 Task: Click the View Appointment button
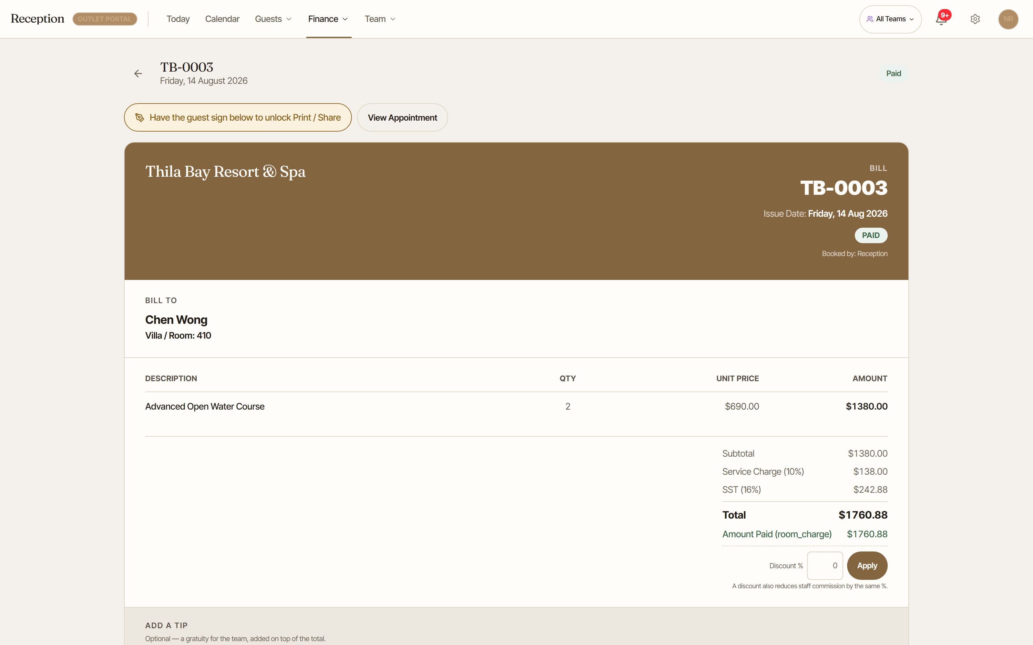403,117
